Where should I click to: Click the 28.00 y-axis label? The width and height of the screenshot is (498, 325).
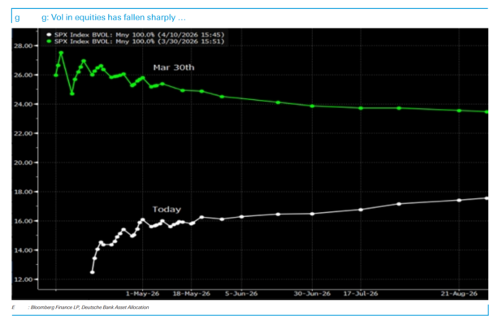(x=24, y=45)
